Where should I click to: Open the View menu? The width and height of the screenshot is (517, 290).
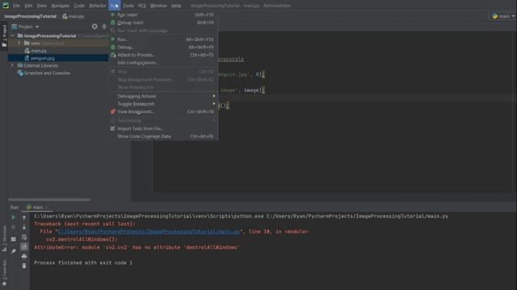click(x=41, y=6)
